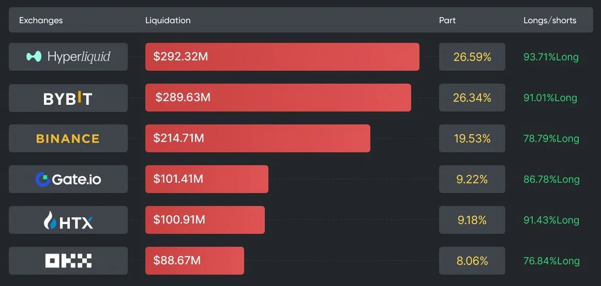
Task: Click the 93.71%Long ratio text
Action: click(551, 57)
